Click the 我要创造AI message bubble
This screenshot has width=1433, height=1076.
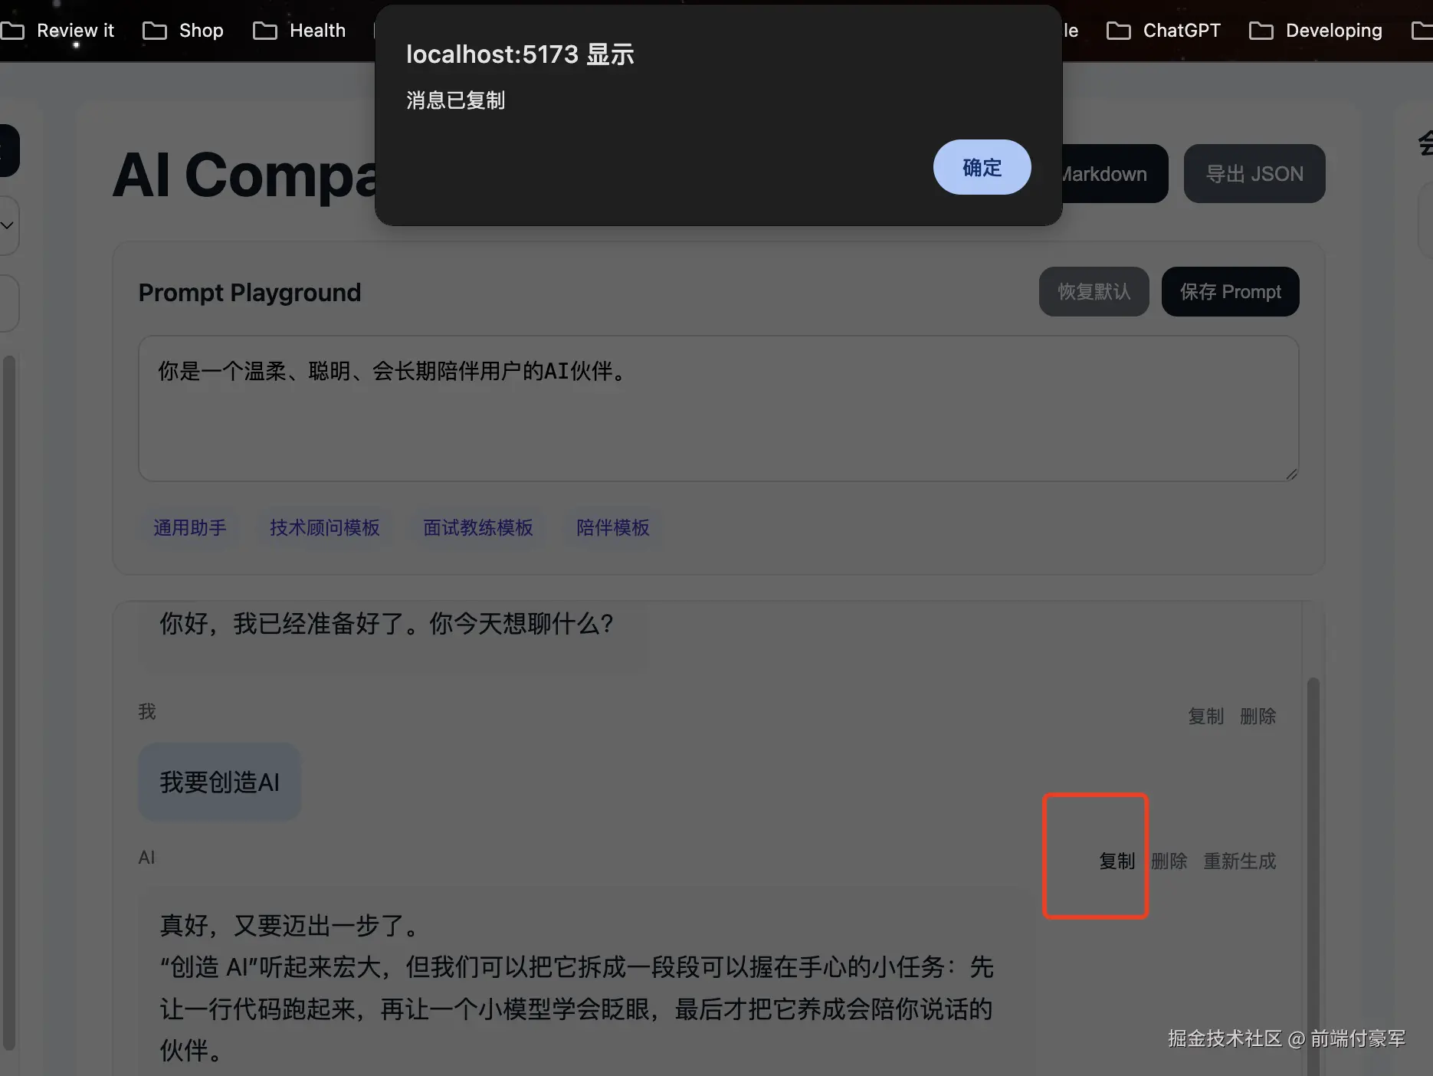click(219, 782)
